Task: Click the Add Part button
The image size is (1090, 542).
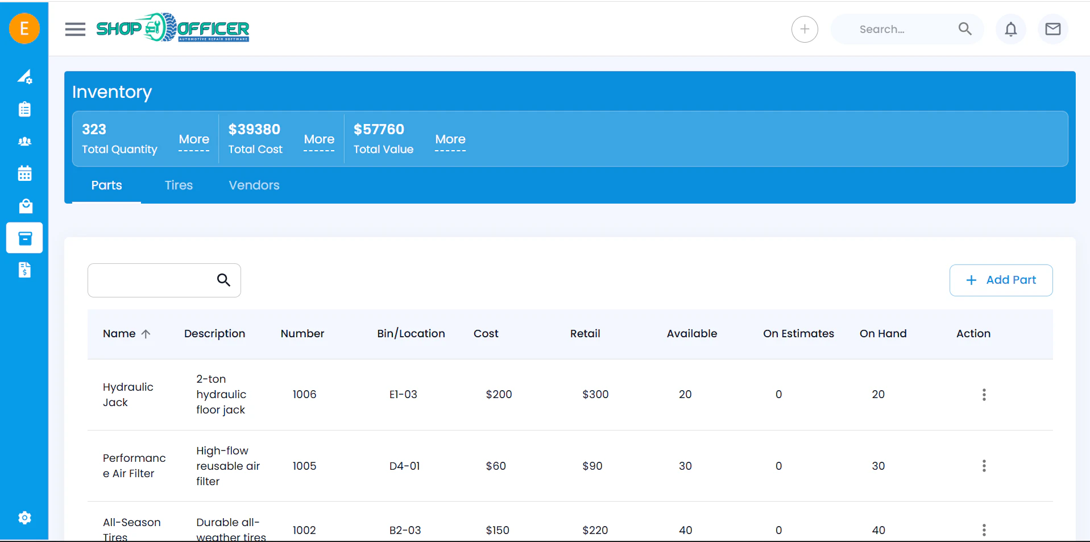Action: 1001,280
